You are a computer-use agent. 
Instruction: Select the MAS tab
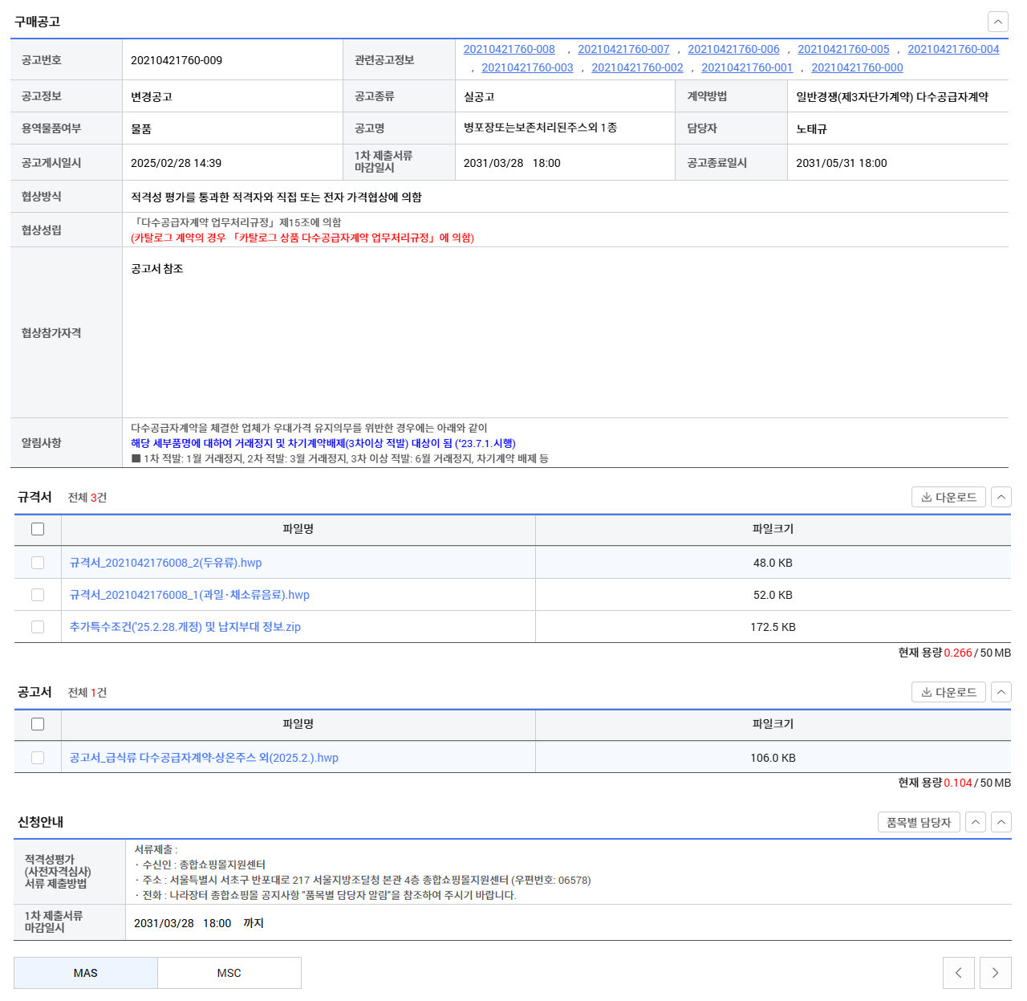coord(85,973)
